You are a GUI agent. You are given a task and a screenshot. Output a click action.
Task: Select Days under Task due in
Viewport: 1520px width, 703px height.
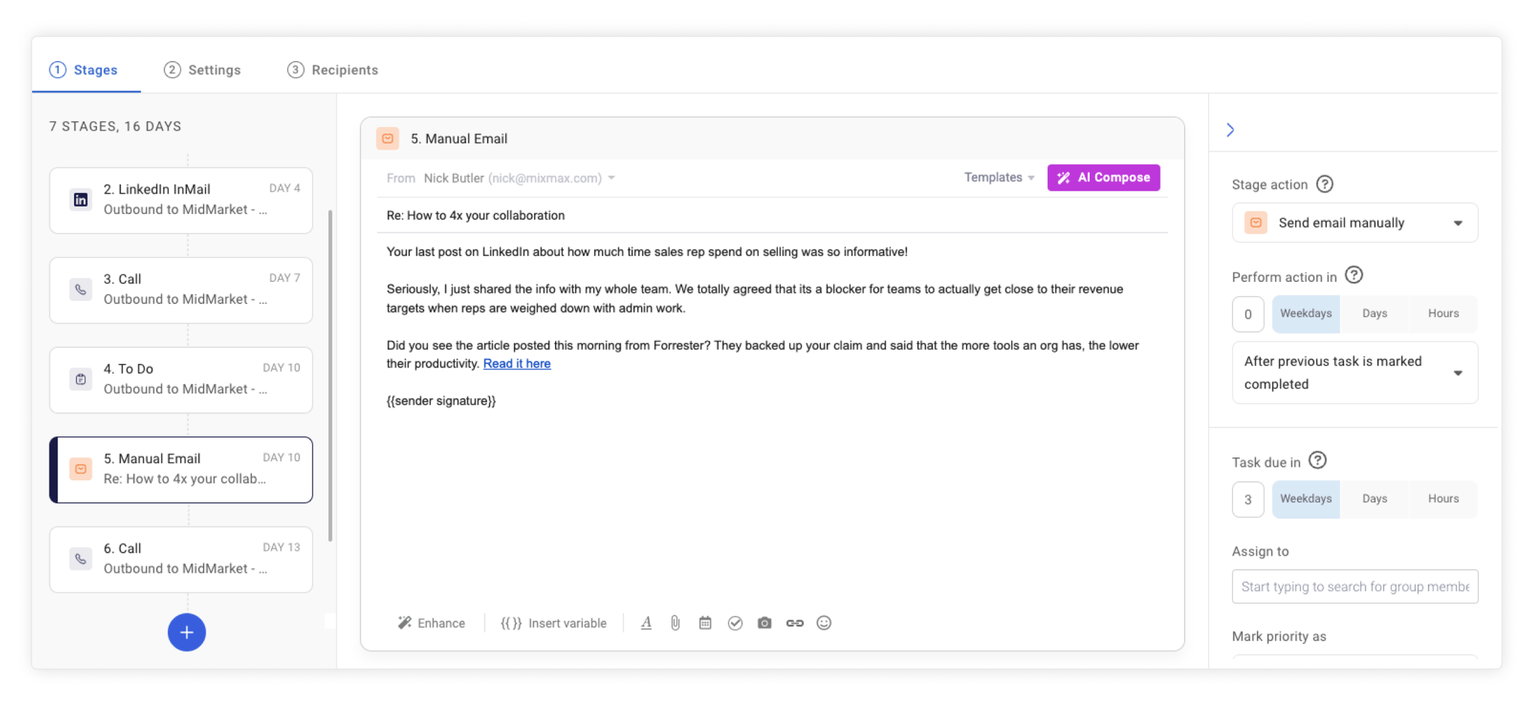coord(1374,499)
